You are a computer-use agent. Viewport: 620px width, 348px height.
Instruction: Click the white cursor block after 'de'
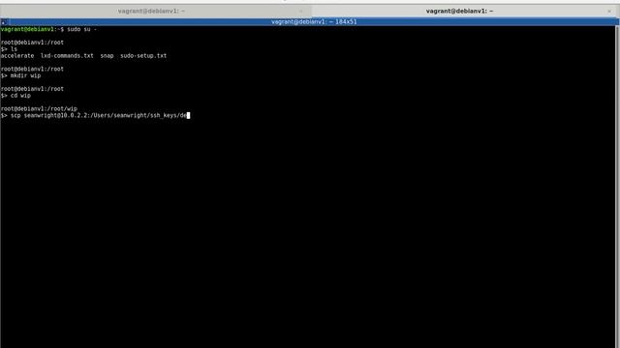188,115
